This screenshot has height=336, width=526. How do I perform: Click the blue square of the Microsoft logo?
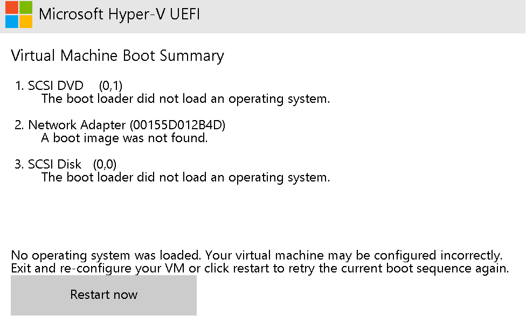pyautogui.click(x=12, y=22)
